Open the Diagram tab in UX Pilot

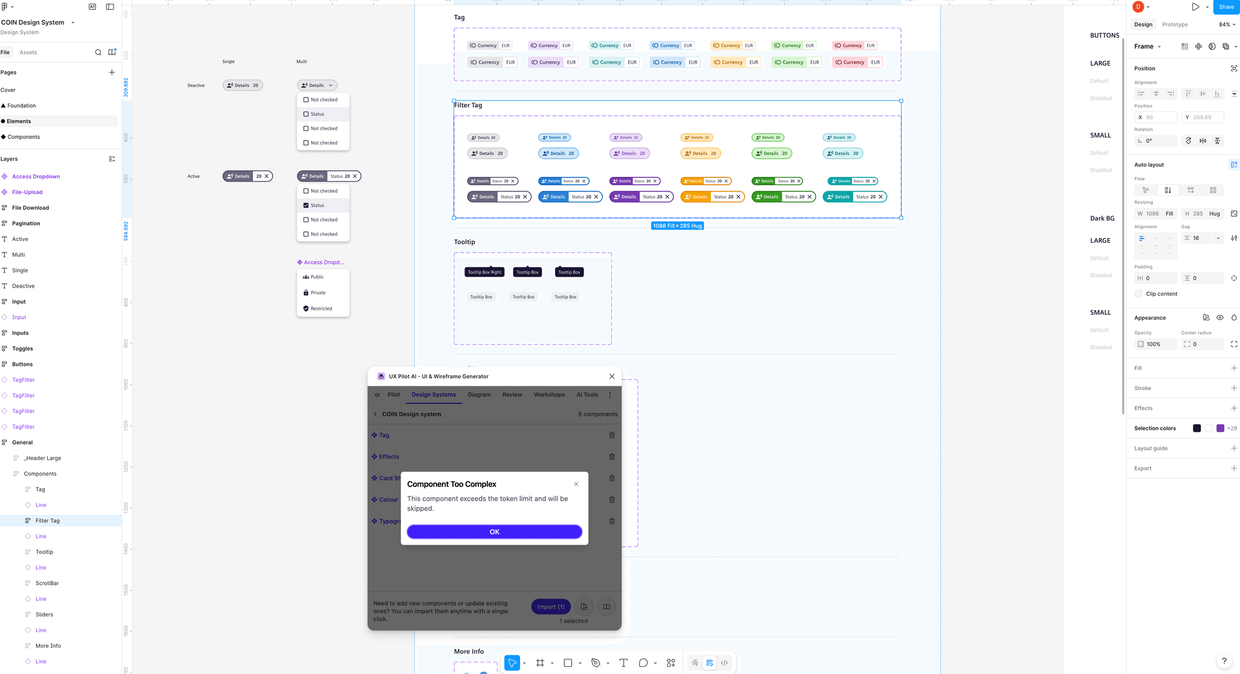479,395
